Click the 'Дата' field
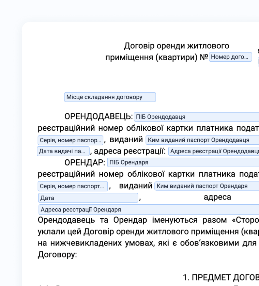Image resolution: width=259 pixels, height=286 pixels. pos(88,198)
